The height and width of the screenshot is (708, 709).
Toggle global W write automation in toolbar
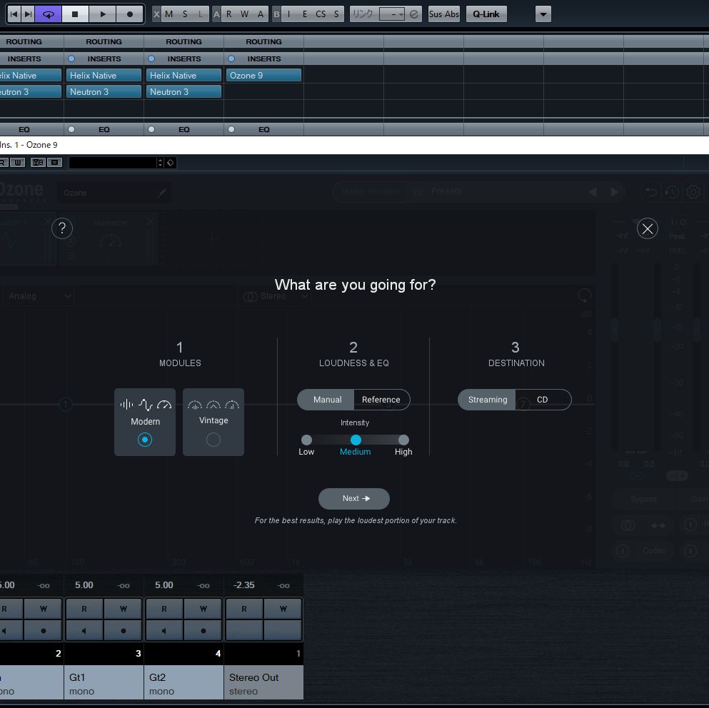(245, 14)
